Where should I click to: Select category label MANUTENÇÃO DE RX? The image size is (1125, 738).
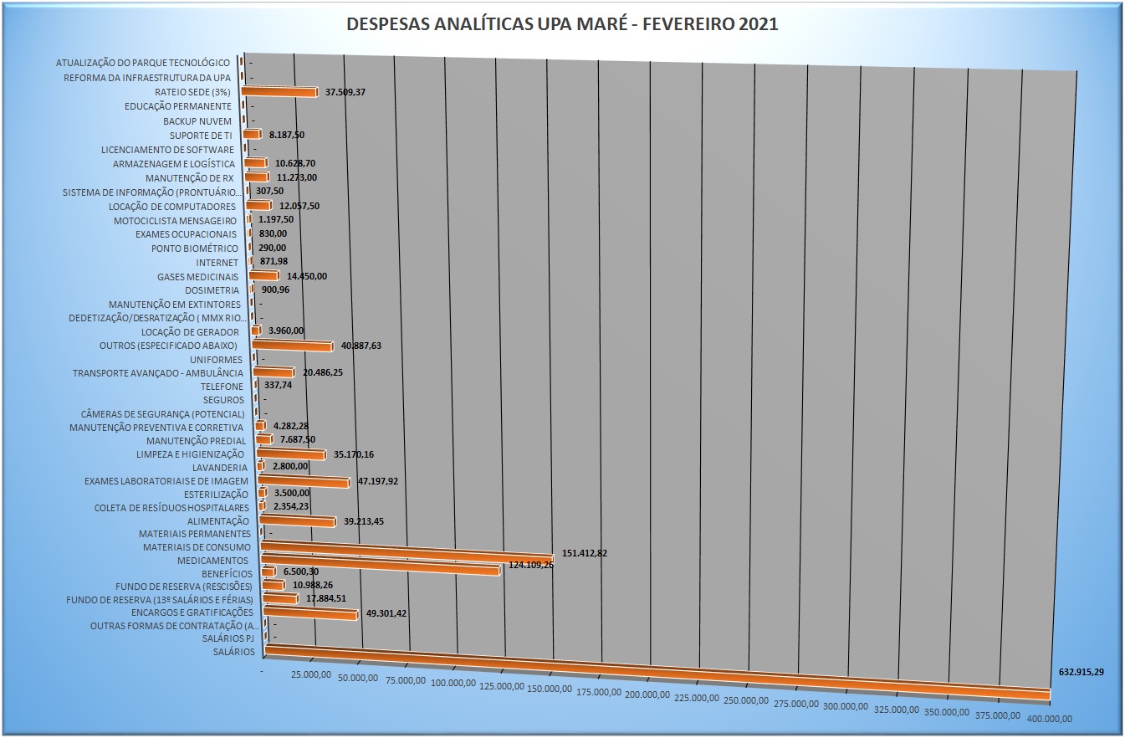(x=190, y=178)
